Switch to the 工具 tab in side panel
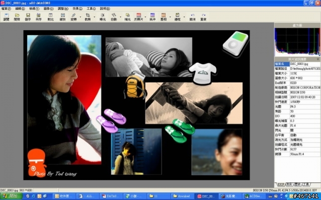Screen dimensions: 321x200 pos(306,184)
